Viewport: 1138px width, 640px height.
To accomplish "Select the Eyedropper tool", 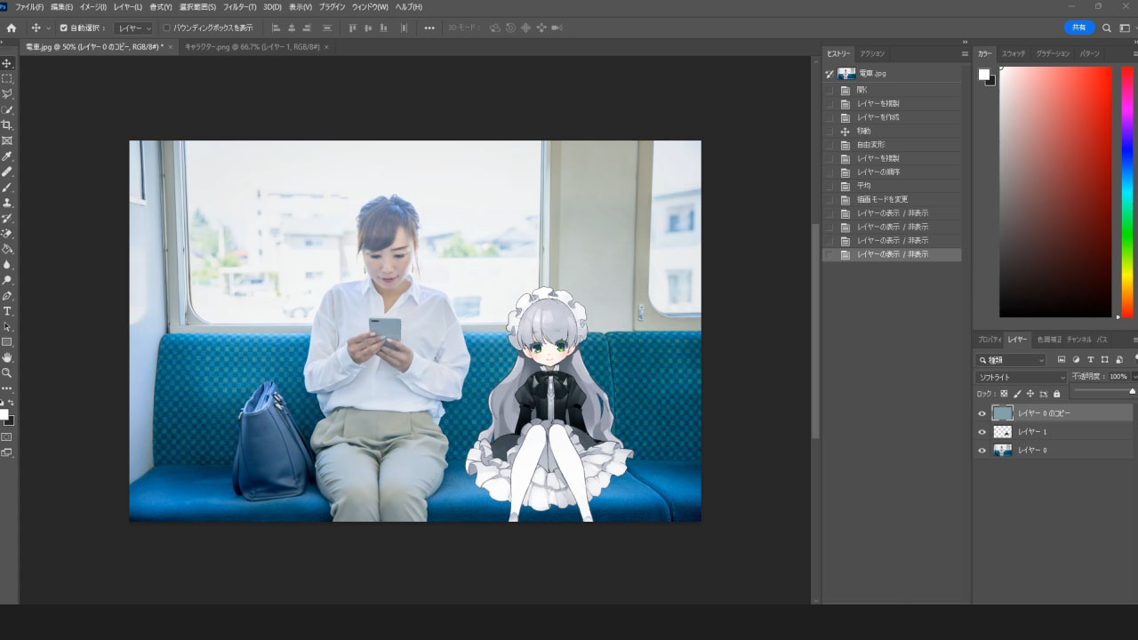I will [x=7, y=156].
